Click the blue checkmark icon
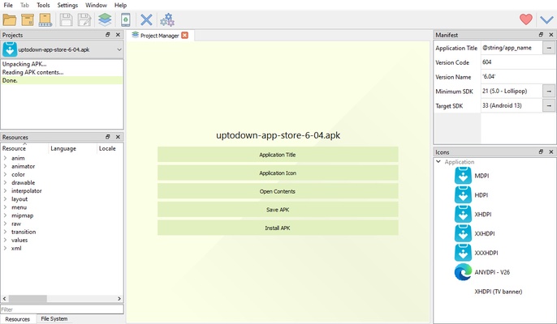Screen dimensions: 557x324 546,20
